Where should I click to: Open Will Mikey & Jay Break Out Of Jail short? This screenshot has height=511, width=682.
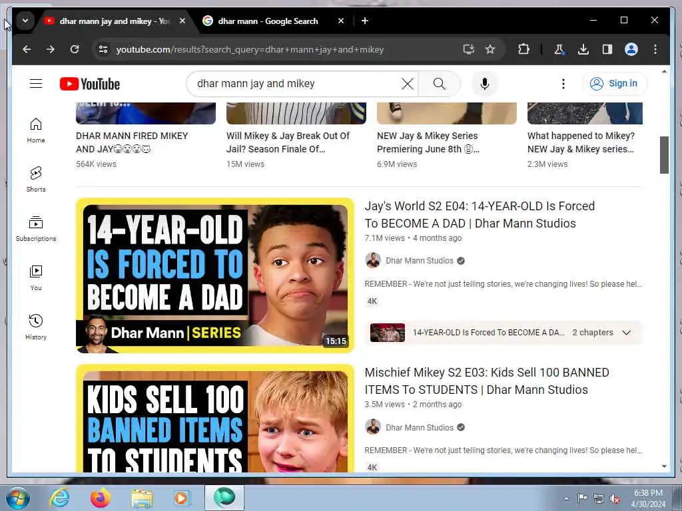[288, 142]
